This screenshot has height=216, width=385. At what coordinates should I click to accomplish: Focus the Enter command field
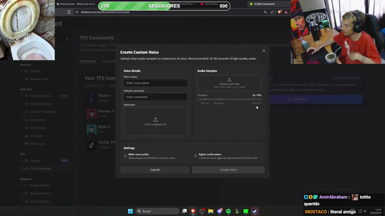click(x=156, y=97)
